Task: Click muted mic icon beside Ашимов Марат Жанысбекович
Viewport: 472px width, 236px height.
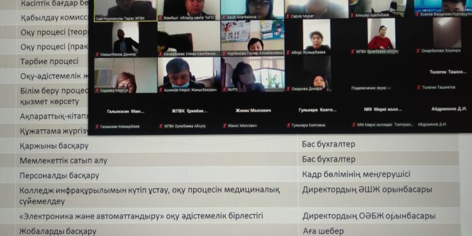Action: [x=160, y=90]
